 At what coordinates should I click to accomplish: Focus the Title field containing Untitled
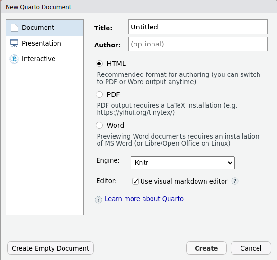click(198, 27)
